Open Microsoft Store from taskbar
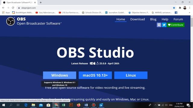The height and width of the screenshot is (108, 193). pos(48,105)
